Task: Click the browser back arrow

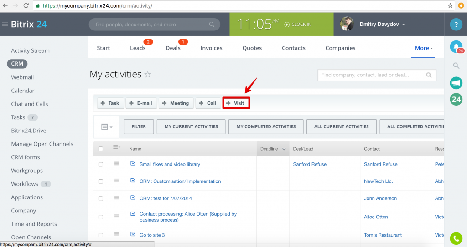Action: (x=5, y=5)
